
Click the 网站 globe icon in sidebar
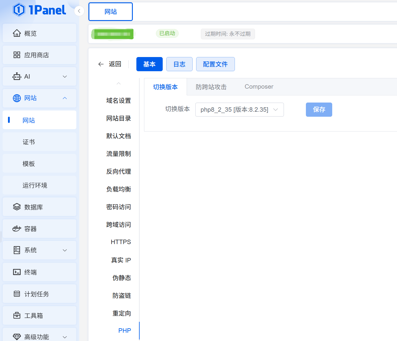17,98
